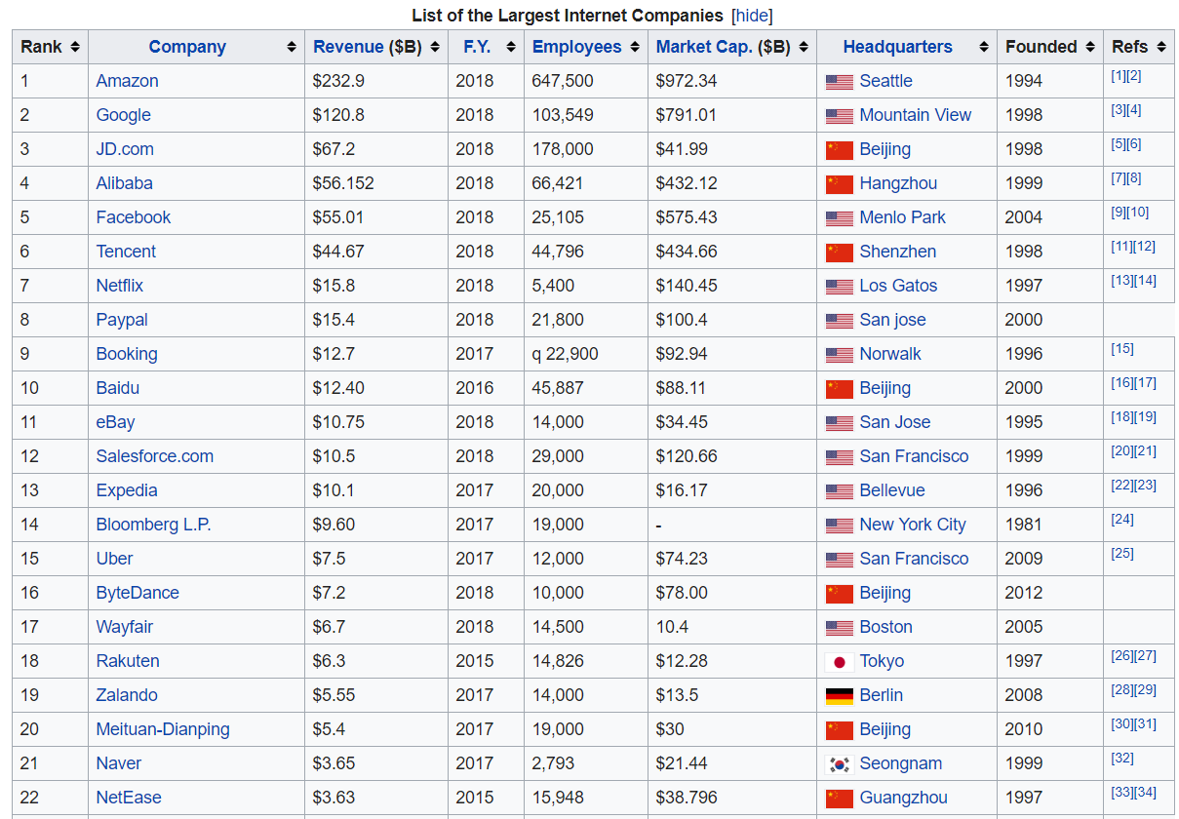
Task: Open the Tokyo headquarters link
Action: [882, 661]
